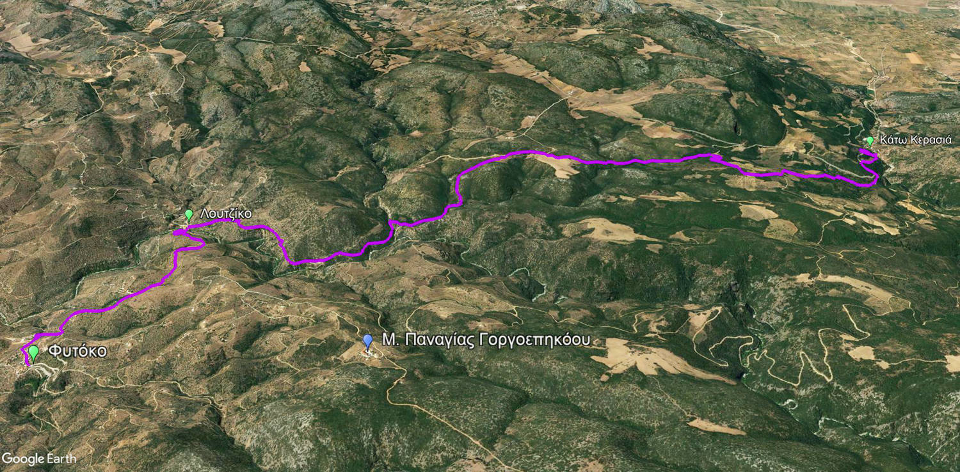960x472 pixels.
Task: Click the purple route start beside Φυτόκο pin
Action: point(26,356)
